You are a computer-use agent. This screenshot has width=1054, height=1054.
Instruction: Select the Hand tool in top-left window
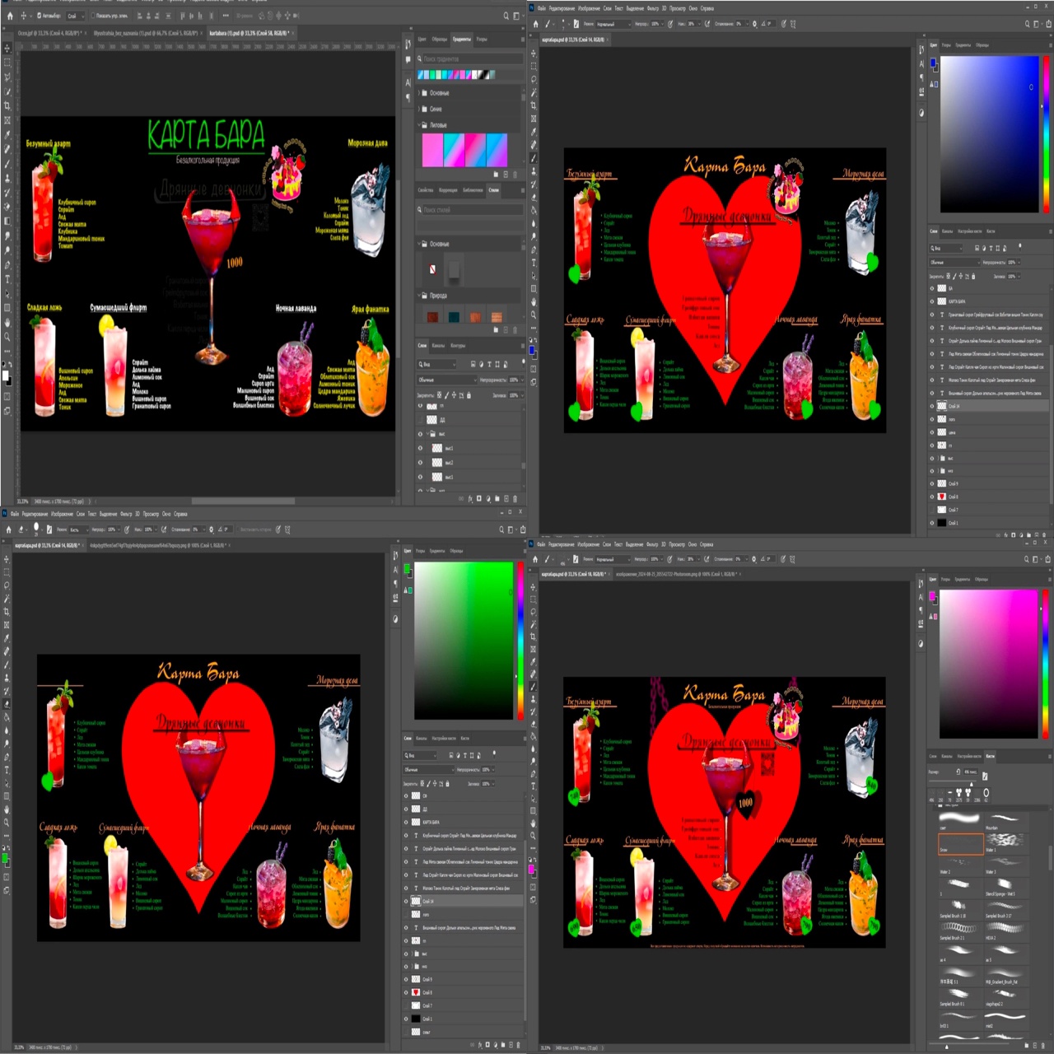click(7, 323)
